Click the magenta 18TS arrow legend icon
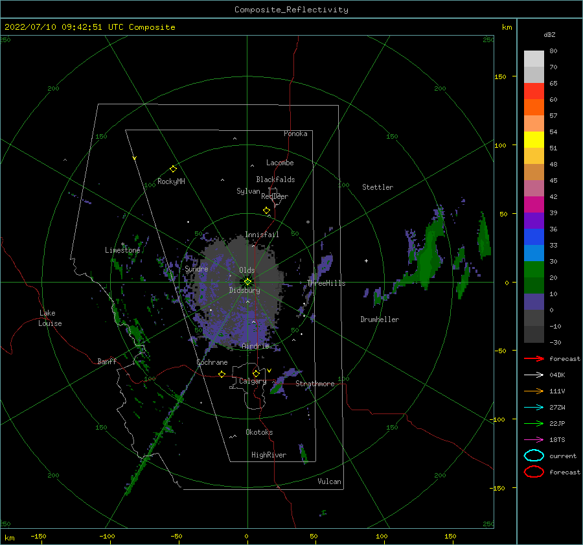This screenshot has height=545, width=583. 534,439
